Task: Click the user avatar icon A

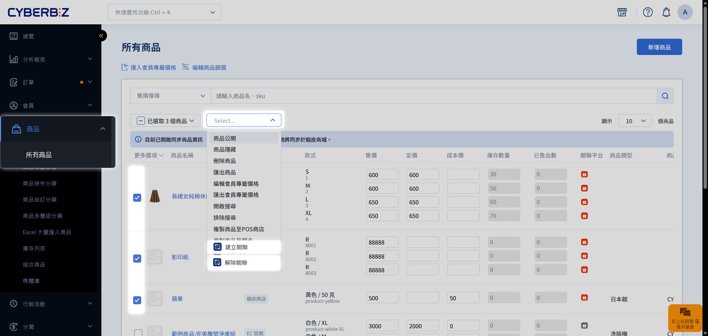Action: pos(685,12)
